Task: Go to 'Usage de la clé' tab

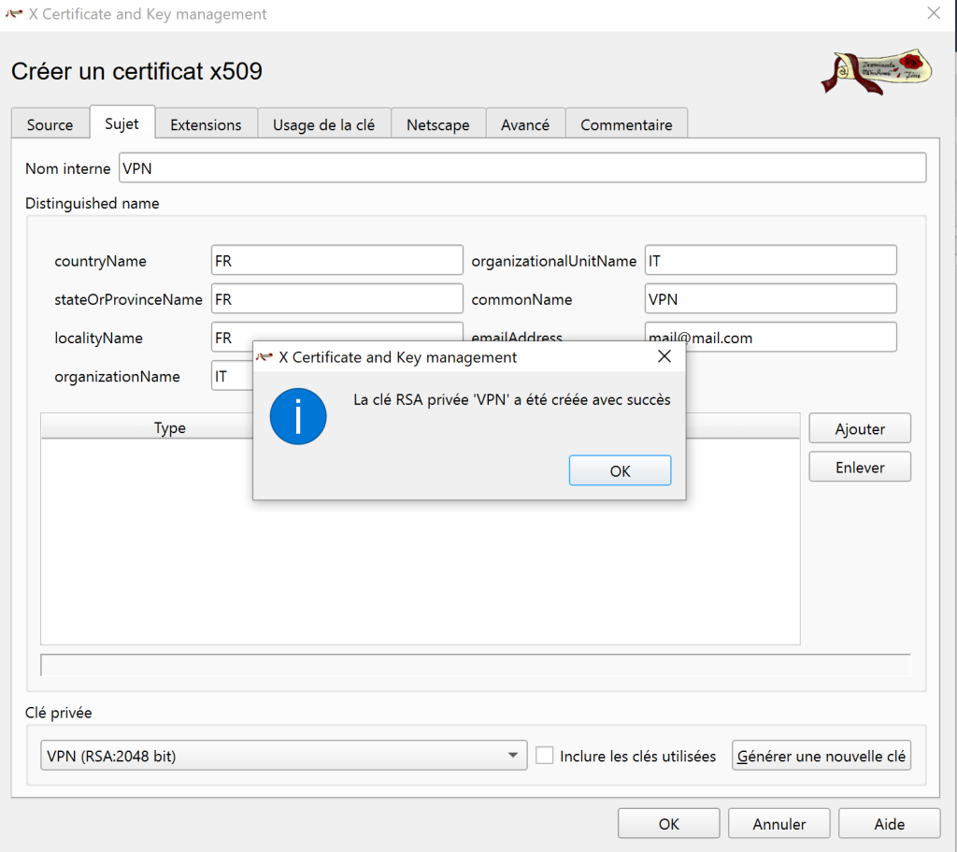Action: point(323,124)
